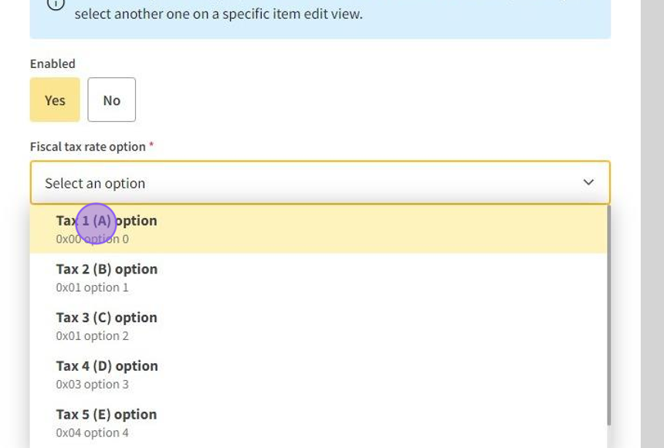This screenshot has width=664, height=448.
Task: Click the '0x03 option 3' subtext
Action: click(92, 385)
